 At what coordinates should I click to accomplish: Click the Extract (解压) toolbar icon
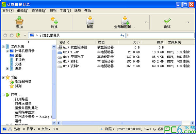pos(90,20)
